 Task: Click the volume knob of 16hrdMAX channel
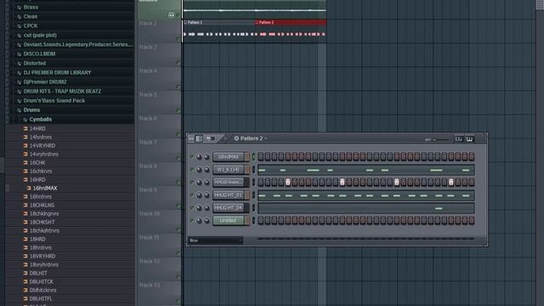(207, 156)
